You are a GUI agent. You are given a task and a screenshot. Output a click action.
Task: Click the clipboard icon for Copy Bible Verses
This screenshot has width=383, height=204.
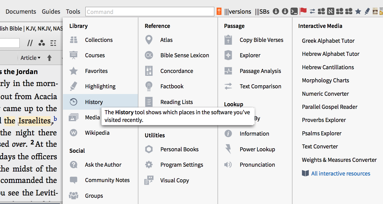coord(228,40)
